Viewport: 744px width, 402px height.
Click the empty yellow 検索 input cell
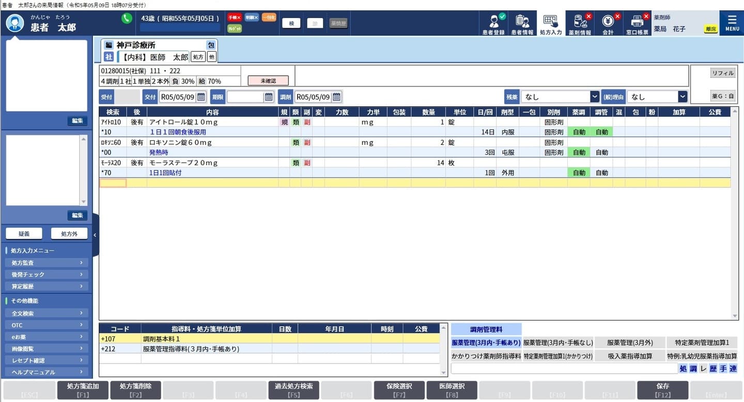point(113,183)
